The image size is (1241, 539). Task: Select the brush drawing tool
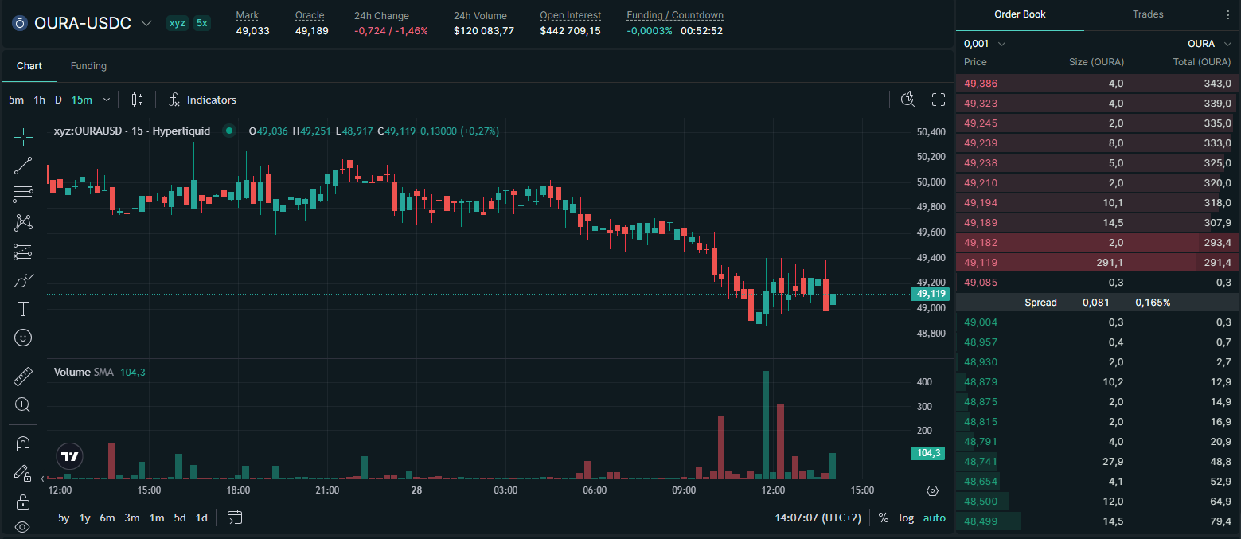click(23, 280)
